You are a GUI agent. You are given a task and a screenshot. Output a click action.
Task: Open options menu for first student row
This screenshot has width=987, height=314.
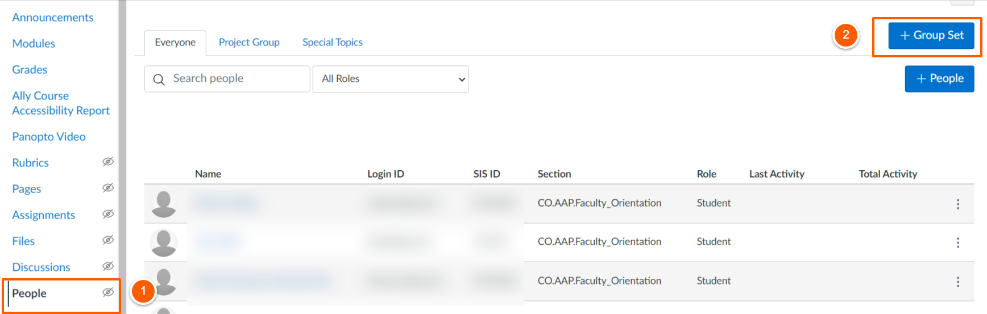pos(958,204)
